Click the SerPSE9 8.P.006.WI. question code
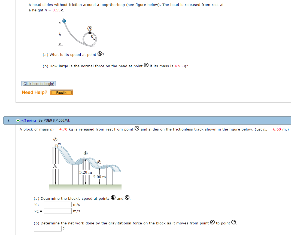Viewport: 291px width, 235px height. 54,120
